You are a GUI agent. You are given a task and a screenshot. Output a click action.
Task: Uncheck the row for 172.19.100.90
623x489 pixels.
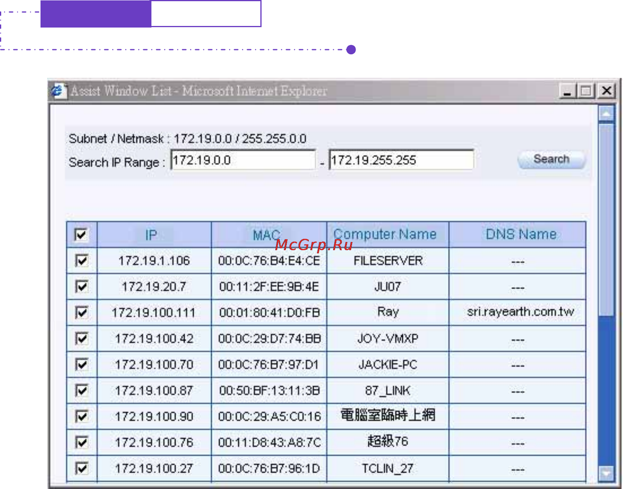click(x=81, y=417)
